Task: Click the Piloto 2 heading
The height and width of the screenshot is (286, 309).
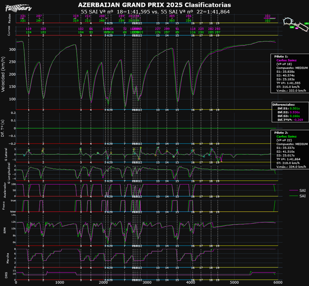Action: tap(281, 133)
